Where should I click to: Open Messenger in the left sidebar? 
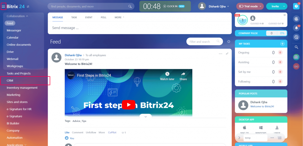[14, 30]
